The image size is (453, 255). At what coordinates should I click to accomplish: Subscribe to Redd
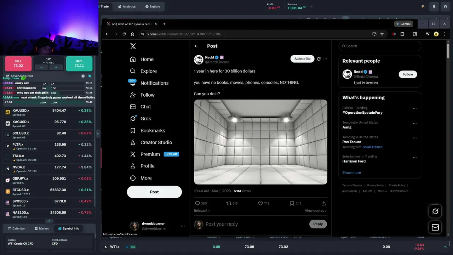(303, 59)
